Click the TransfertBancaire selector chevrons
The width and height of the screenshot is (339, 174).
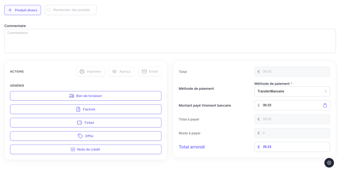tap(326, 91)
